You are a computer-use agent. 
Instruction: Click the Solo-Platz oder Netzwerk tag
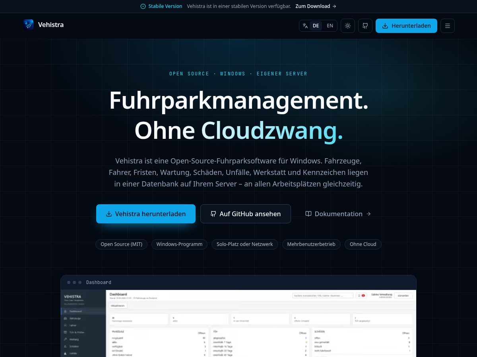coord(245,244)
